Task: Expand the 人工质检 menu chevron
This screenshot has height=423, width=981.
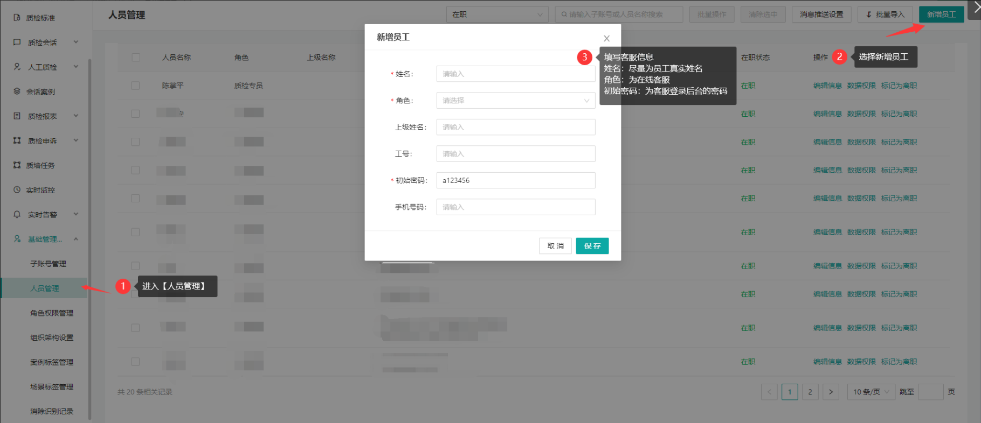Action: (x=76, y=67)
